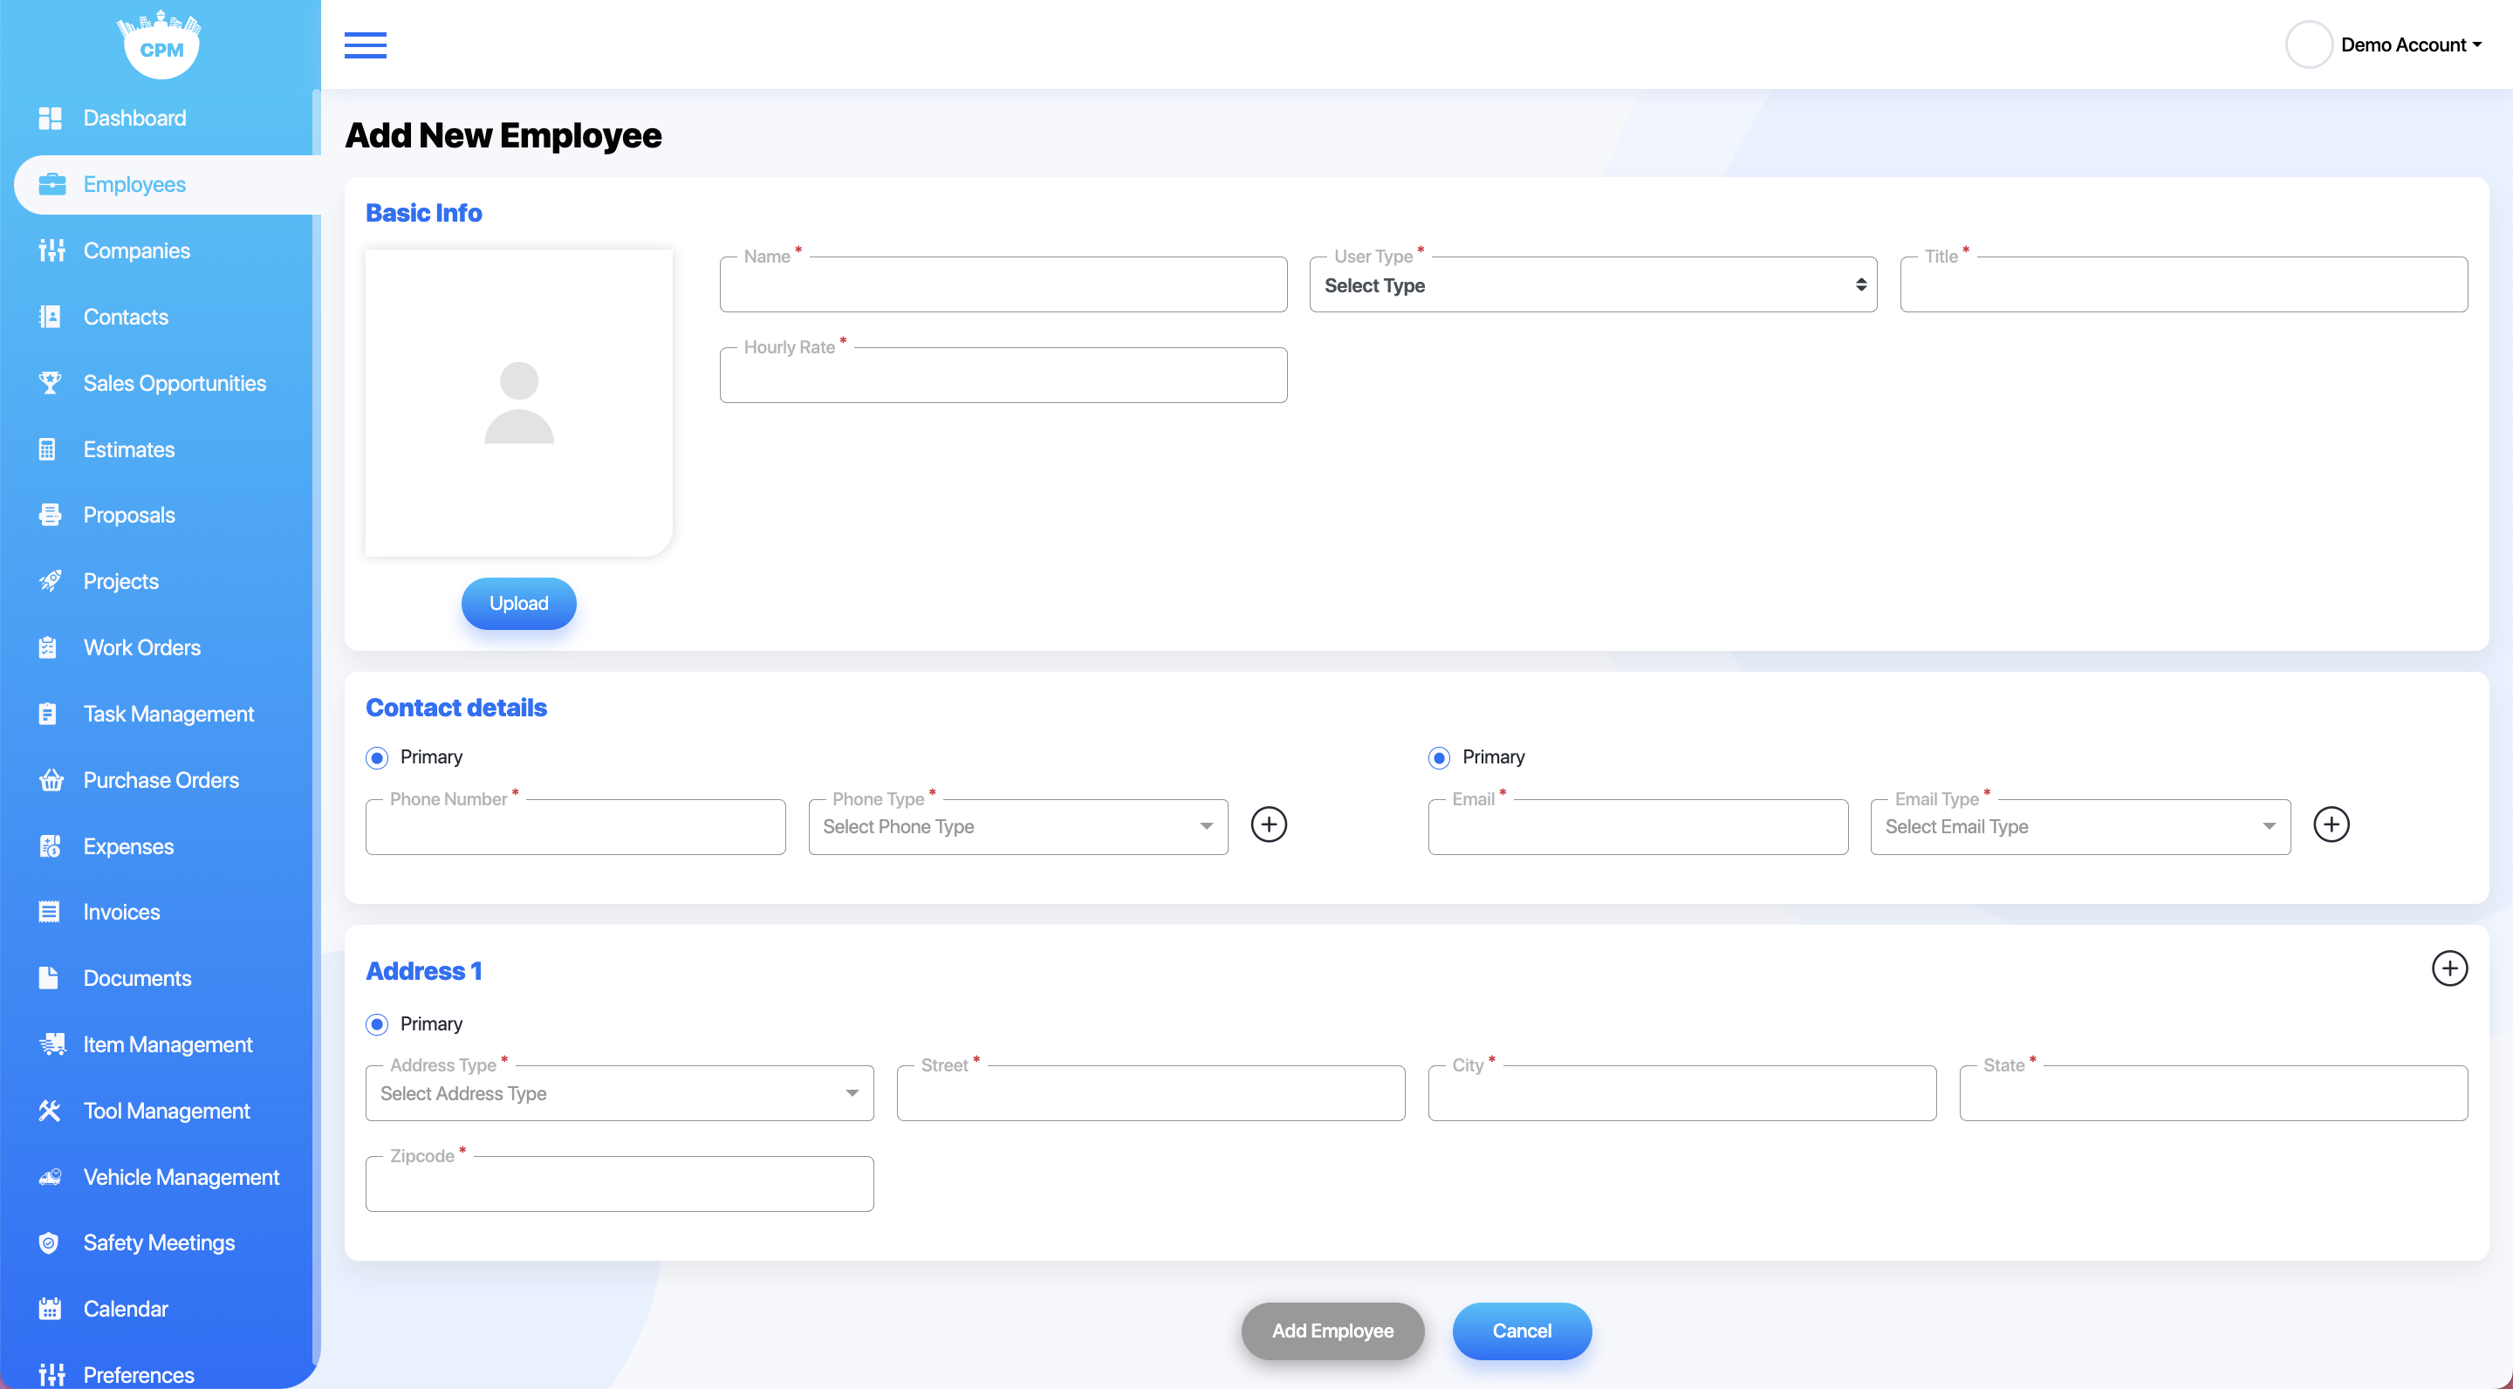The width and height of the screenshot is (2513, 1389).
Task: Click the Email input field
Action: (x=1638, y=827)
